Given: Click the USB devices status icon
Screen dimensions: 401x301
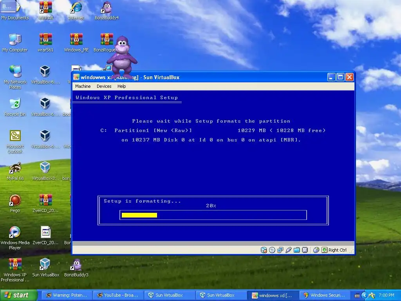Looking at the screenshot, I should (289, 250).
